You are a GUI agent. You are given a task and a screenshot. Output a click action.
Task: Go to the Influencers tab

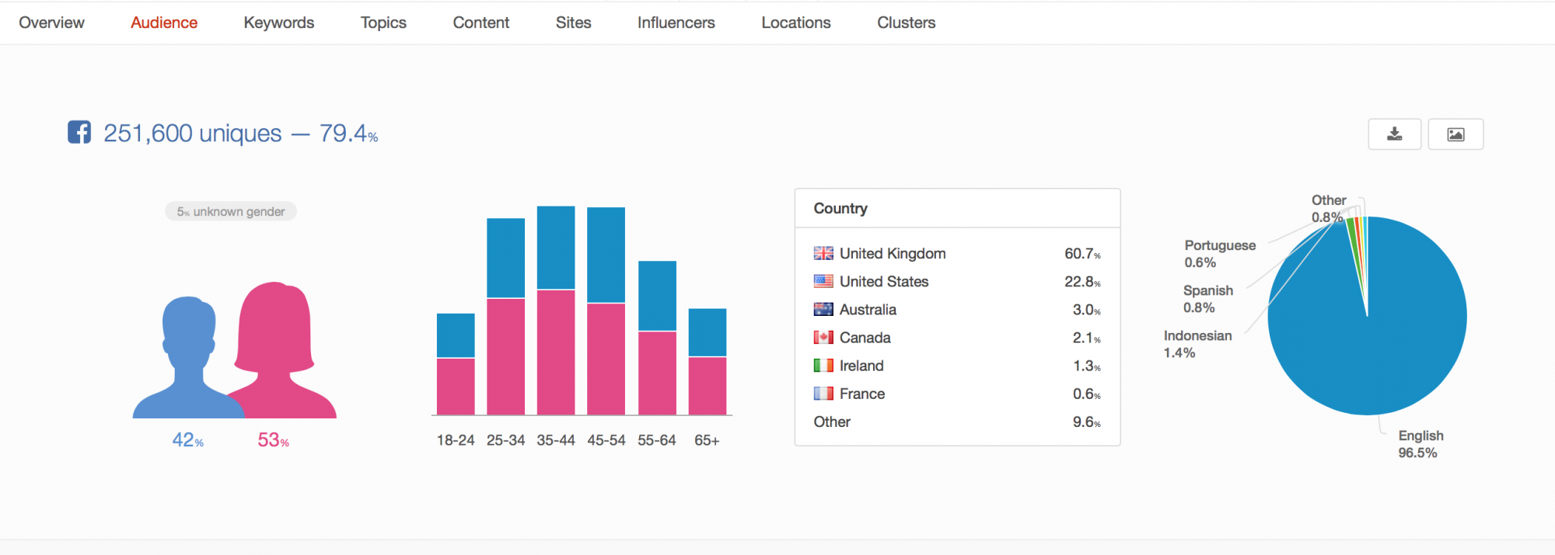tap(676, 23)
